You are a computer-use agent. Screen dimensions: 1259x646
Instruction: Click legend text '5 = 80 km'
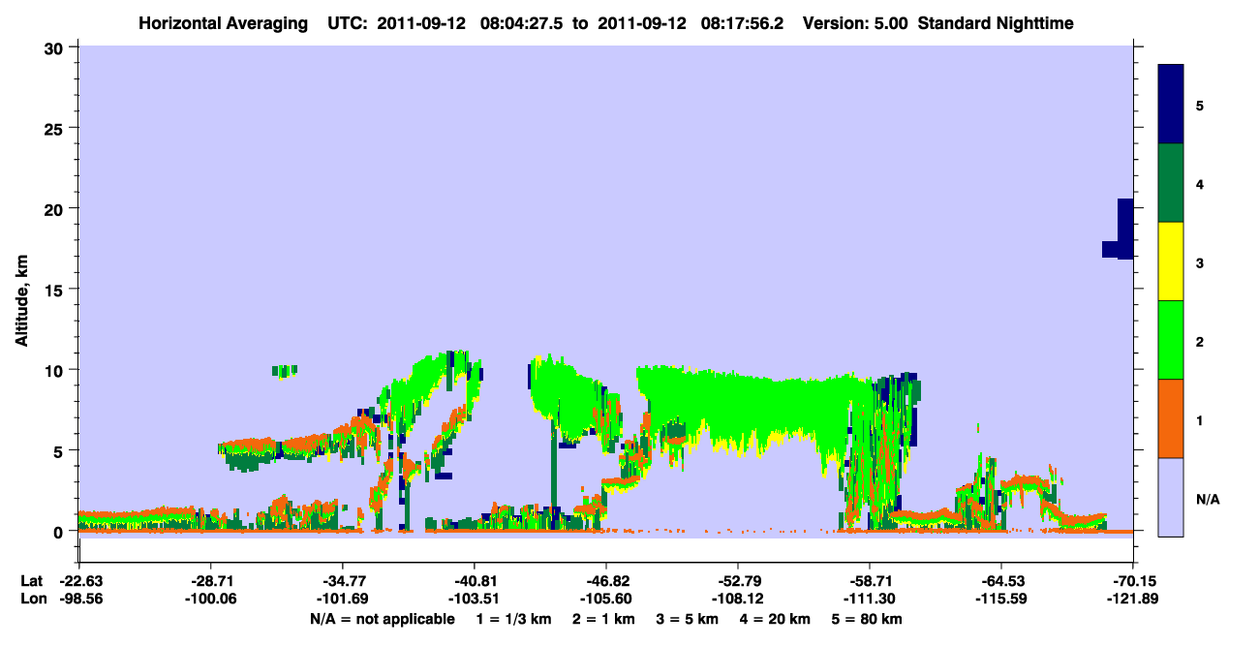pyautogui.click(x=868, y=619)
